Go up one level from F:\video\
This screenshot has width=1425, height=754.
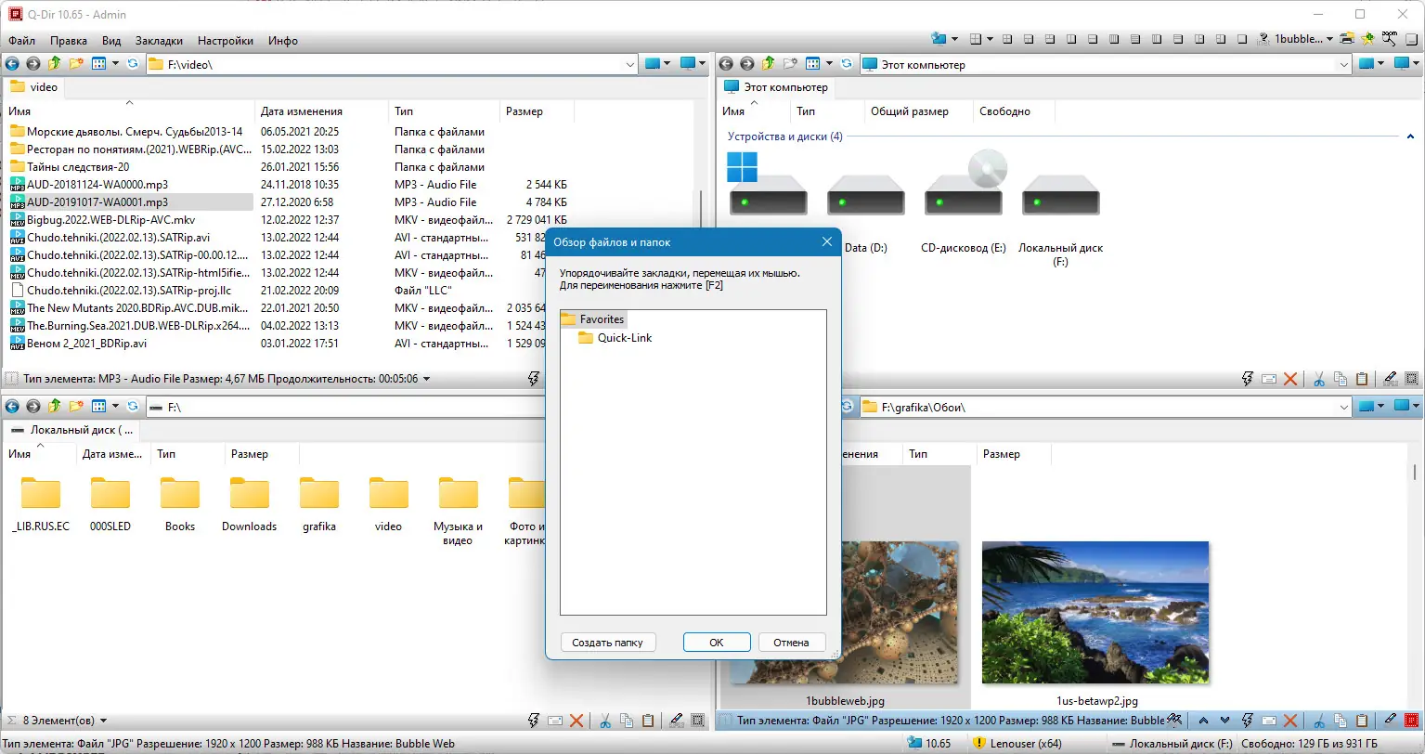click(54, 64)
